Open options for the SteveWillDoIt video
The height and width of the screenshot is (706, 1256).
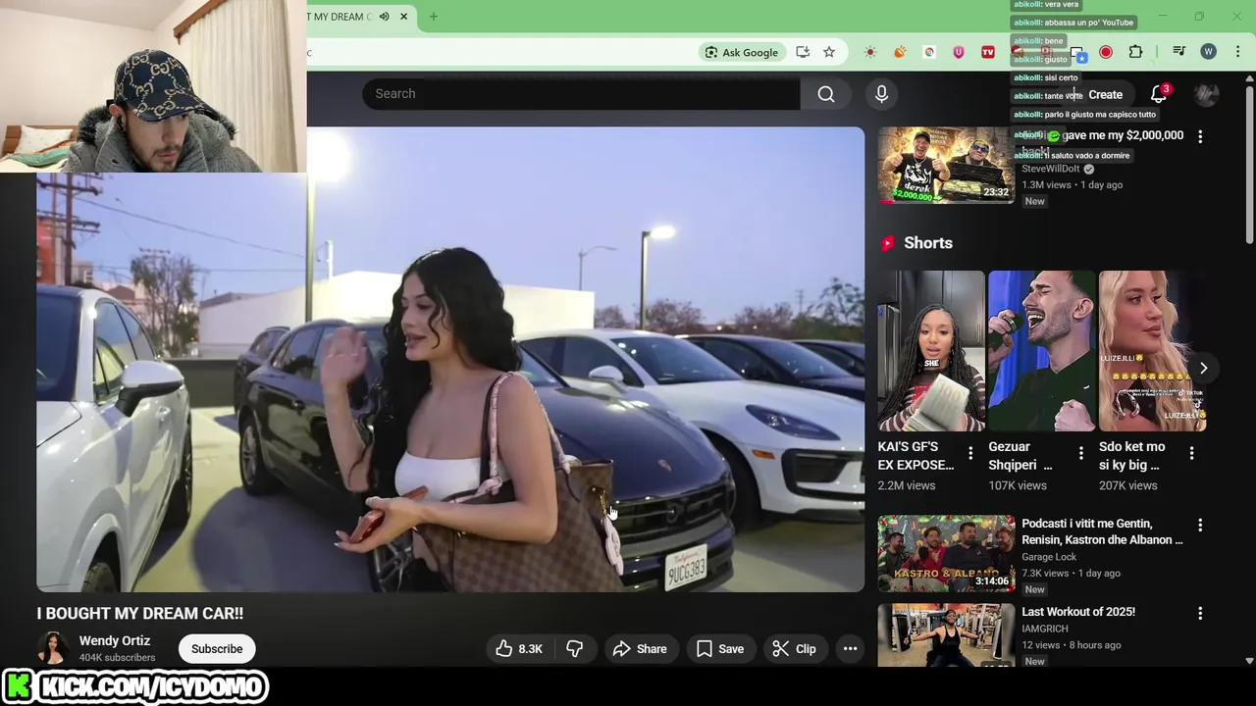click(x=1200, y=136)
